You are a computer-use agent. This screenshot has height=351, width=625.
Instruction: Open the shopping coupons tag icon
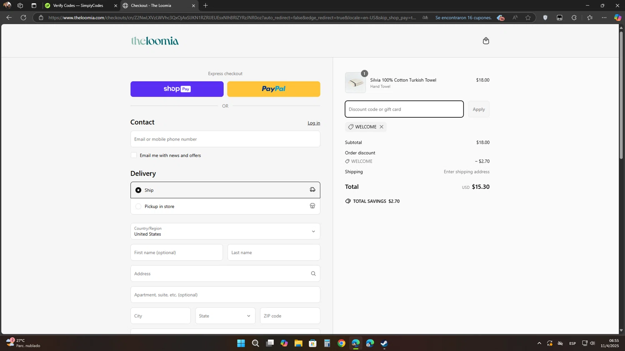[500, 17]
